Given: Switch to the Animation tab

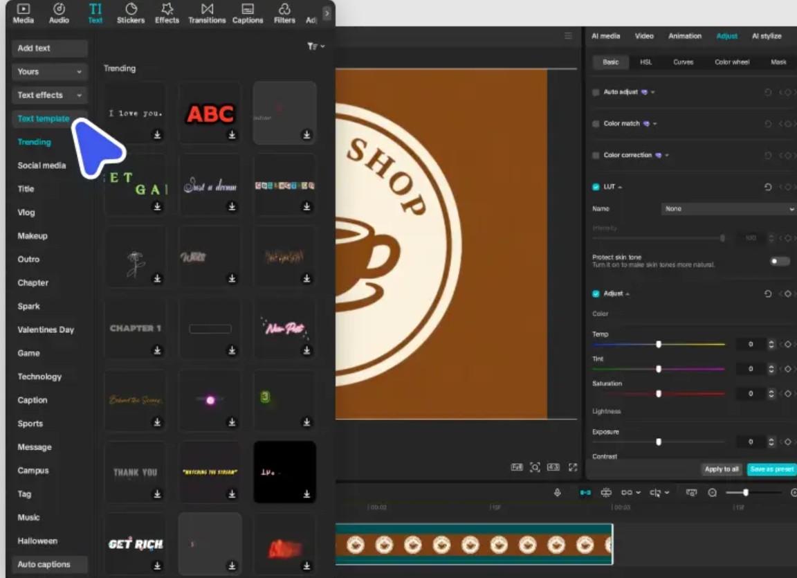Looking at the screenshot, I should [x=684, y=36].
